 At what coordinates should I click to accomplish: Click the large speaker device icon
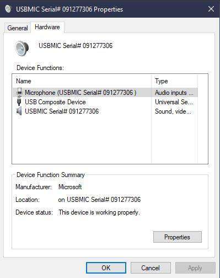tap(22, 49)
